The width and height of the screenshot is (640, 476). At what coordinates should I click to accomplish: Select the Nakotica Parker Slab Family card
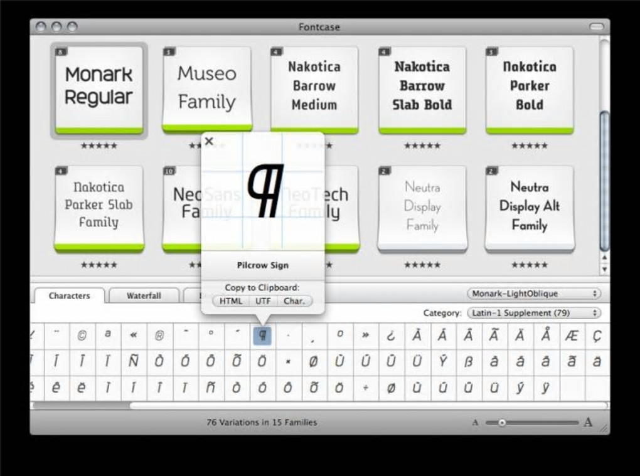pyautogui.click(x=99, y=208)
